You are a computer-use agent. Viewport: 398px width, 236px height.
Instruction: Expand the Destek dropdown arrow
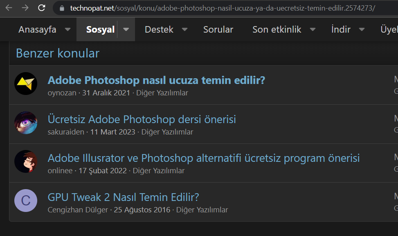click(184, 29)
